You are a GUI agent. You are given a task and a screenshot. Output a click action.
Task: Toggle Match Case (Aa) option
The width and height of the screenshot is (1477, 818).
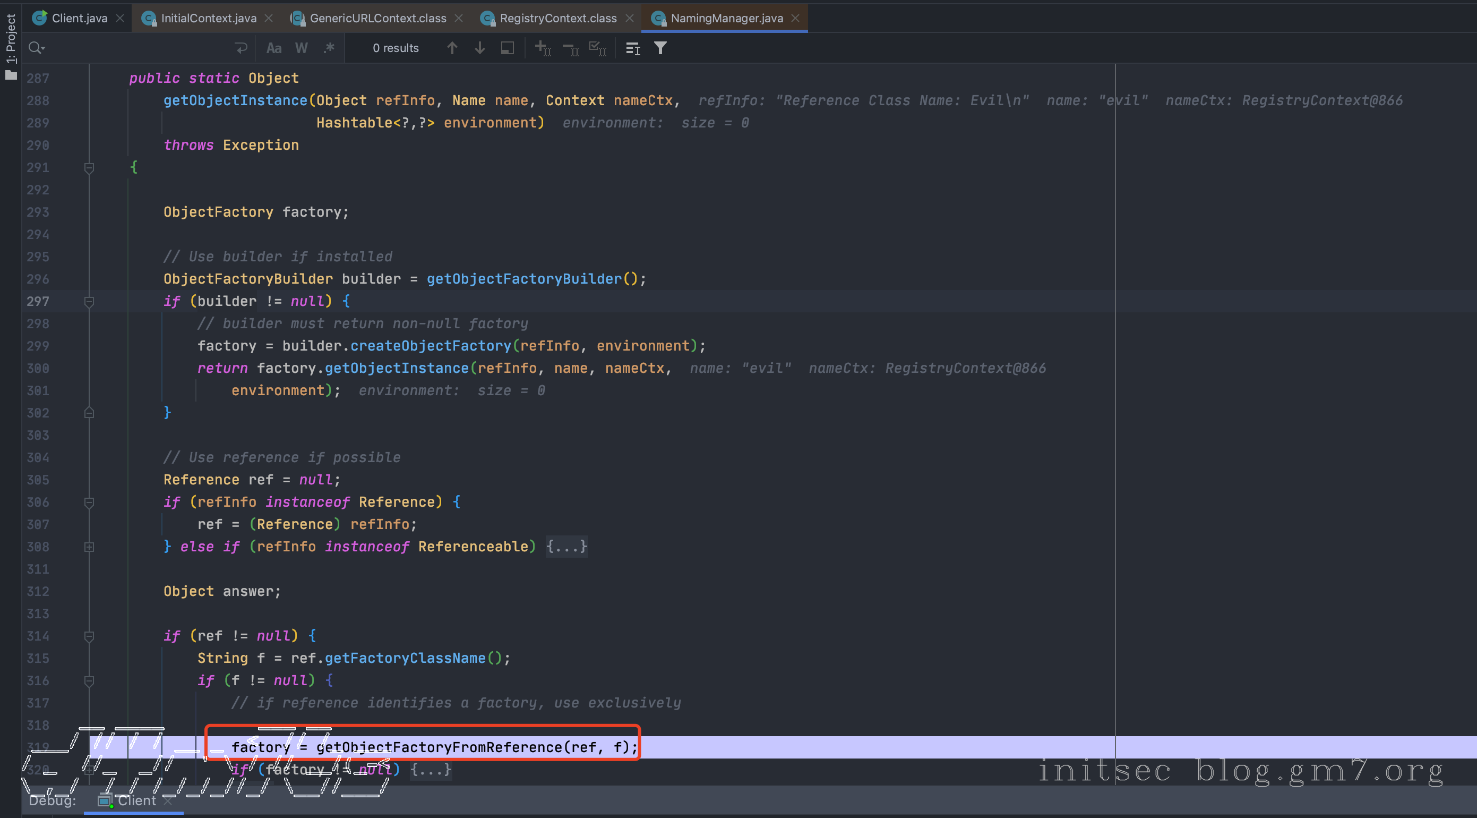274,48
